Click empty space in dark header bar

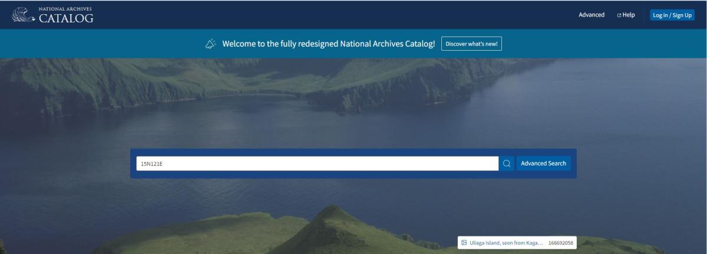tap(353, 15)
